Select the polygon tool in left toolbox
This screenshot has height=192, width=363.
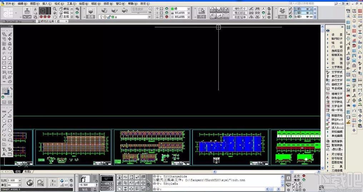click(x=4, y=121)
